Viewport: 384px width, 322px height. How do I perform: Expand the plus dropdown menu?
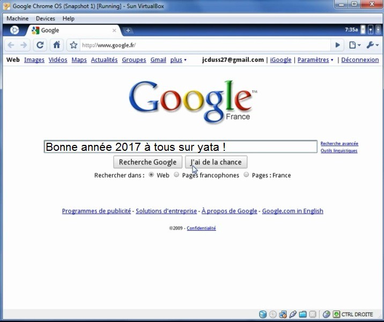click(x=178, y=60)
